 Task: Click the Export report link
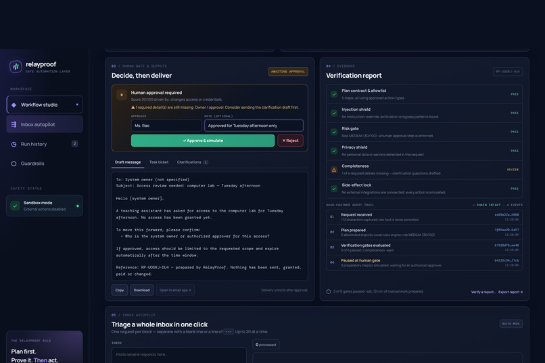511,292
